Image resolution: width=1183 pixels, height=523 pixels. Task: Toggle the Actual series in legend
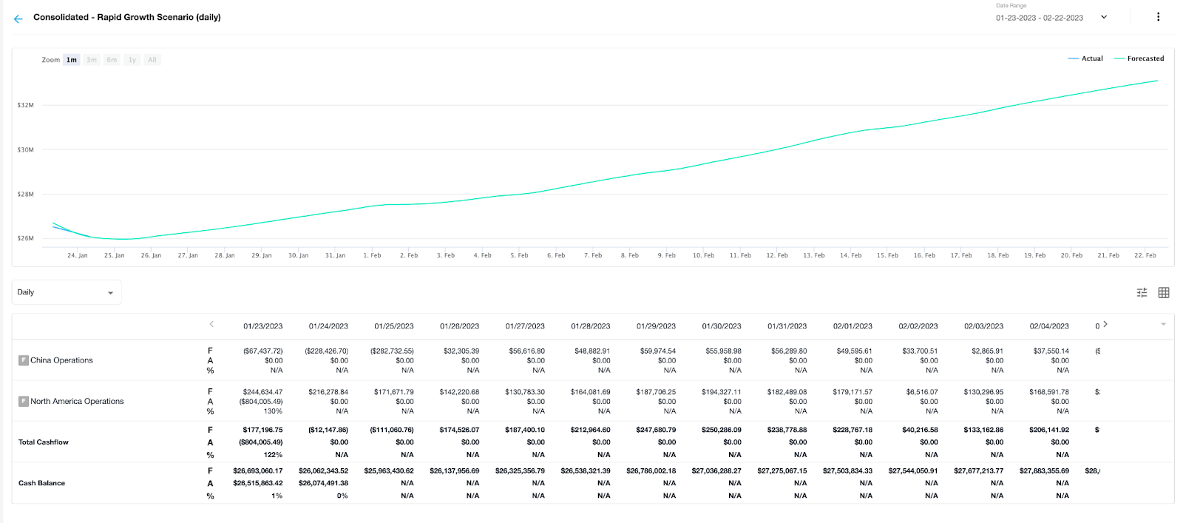(1085, 58)
